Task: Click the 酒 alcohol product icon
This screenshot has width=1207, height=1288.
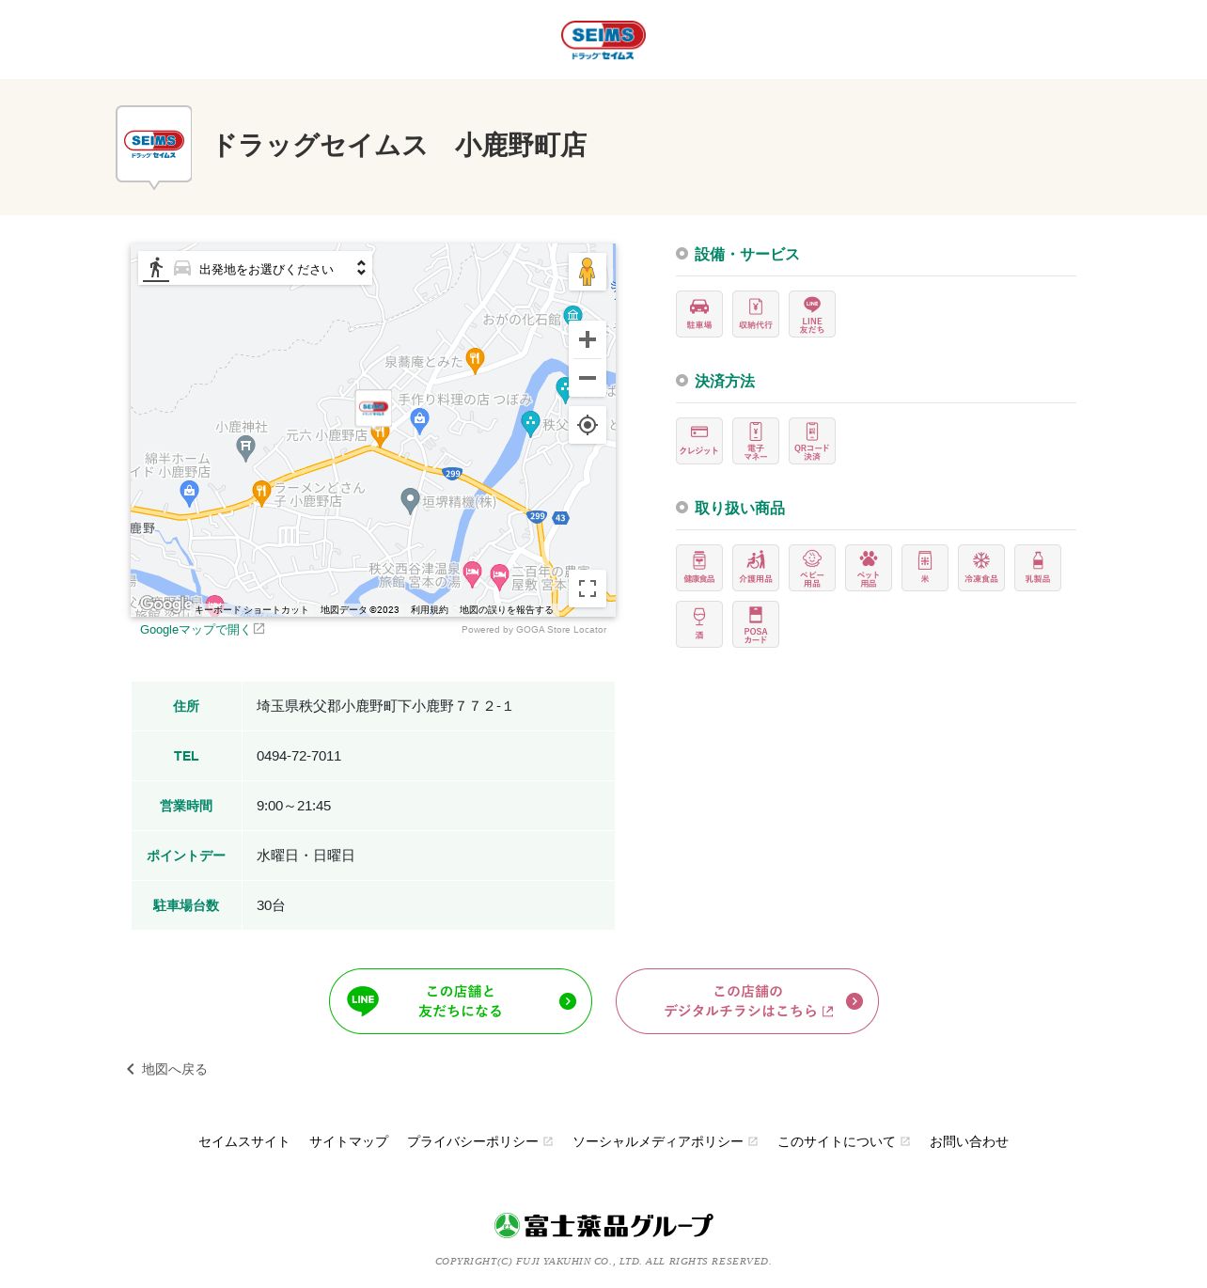Action: point(699,624)
